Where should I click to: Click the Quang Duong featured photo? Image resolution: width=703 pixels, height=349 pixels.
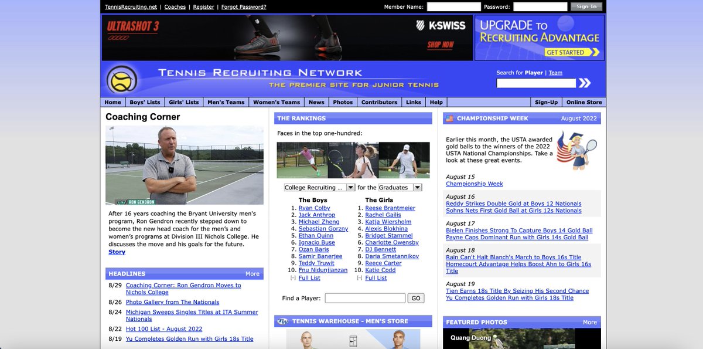(523, 338)
